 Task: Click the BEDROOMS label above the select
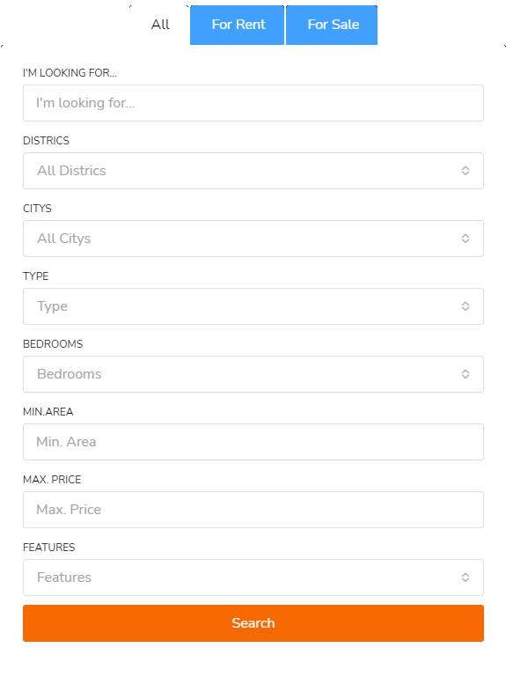53,344
